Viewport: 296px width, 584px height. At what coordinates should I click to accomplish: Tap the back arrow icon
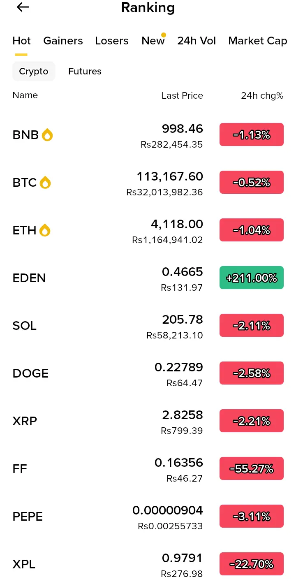click(x=23, y=7)
